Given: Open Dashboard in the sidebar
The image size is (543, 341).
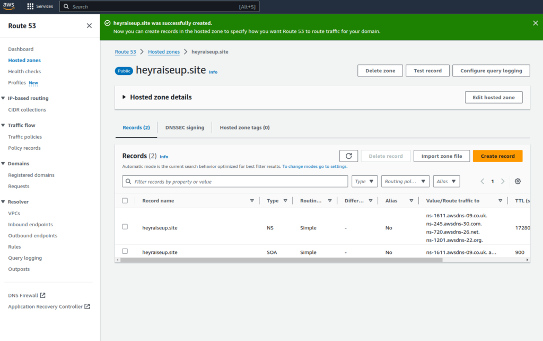Looking at the screenshot, I should 21,49.
